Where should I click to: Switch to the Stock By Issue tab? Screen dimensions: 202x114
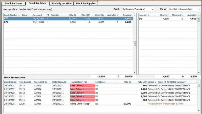(x=13, y=4)
